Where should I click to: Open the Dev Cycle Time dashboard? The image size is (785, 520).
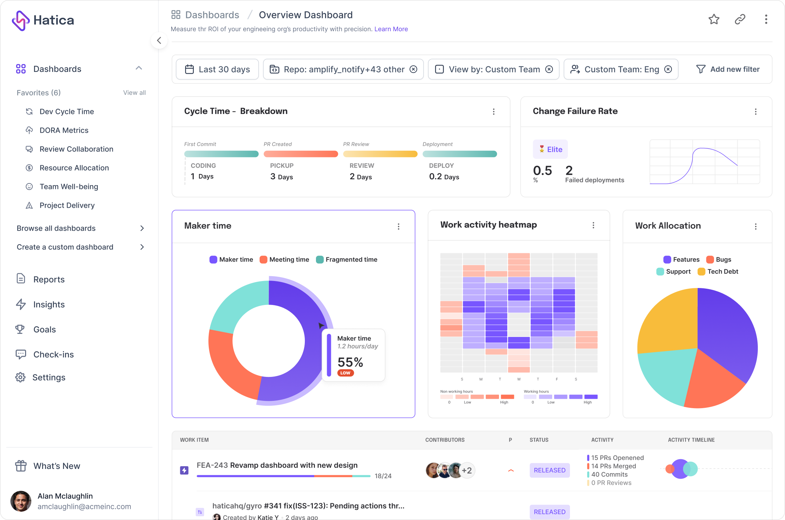pyautogui.click(x=67, y=111)
